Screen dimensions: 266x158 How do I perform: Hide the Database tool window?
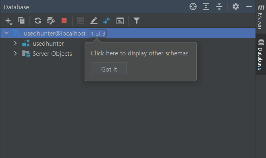click(x=249, y=6)
